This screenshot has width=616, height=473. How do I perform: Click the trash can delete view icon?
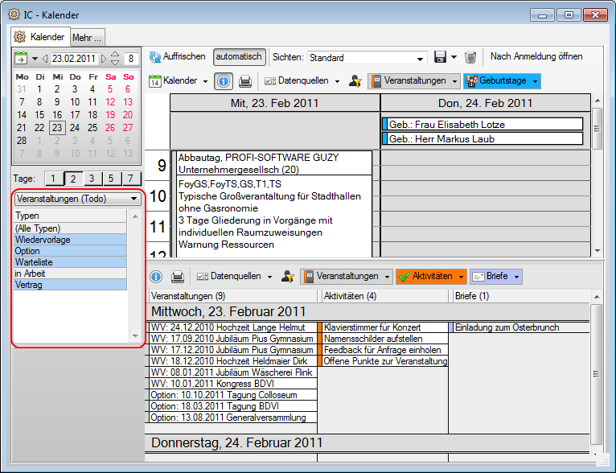[x=470, y=57]
